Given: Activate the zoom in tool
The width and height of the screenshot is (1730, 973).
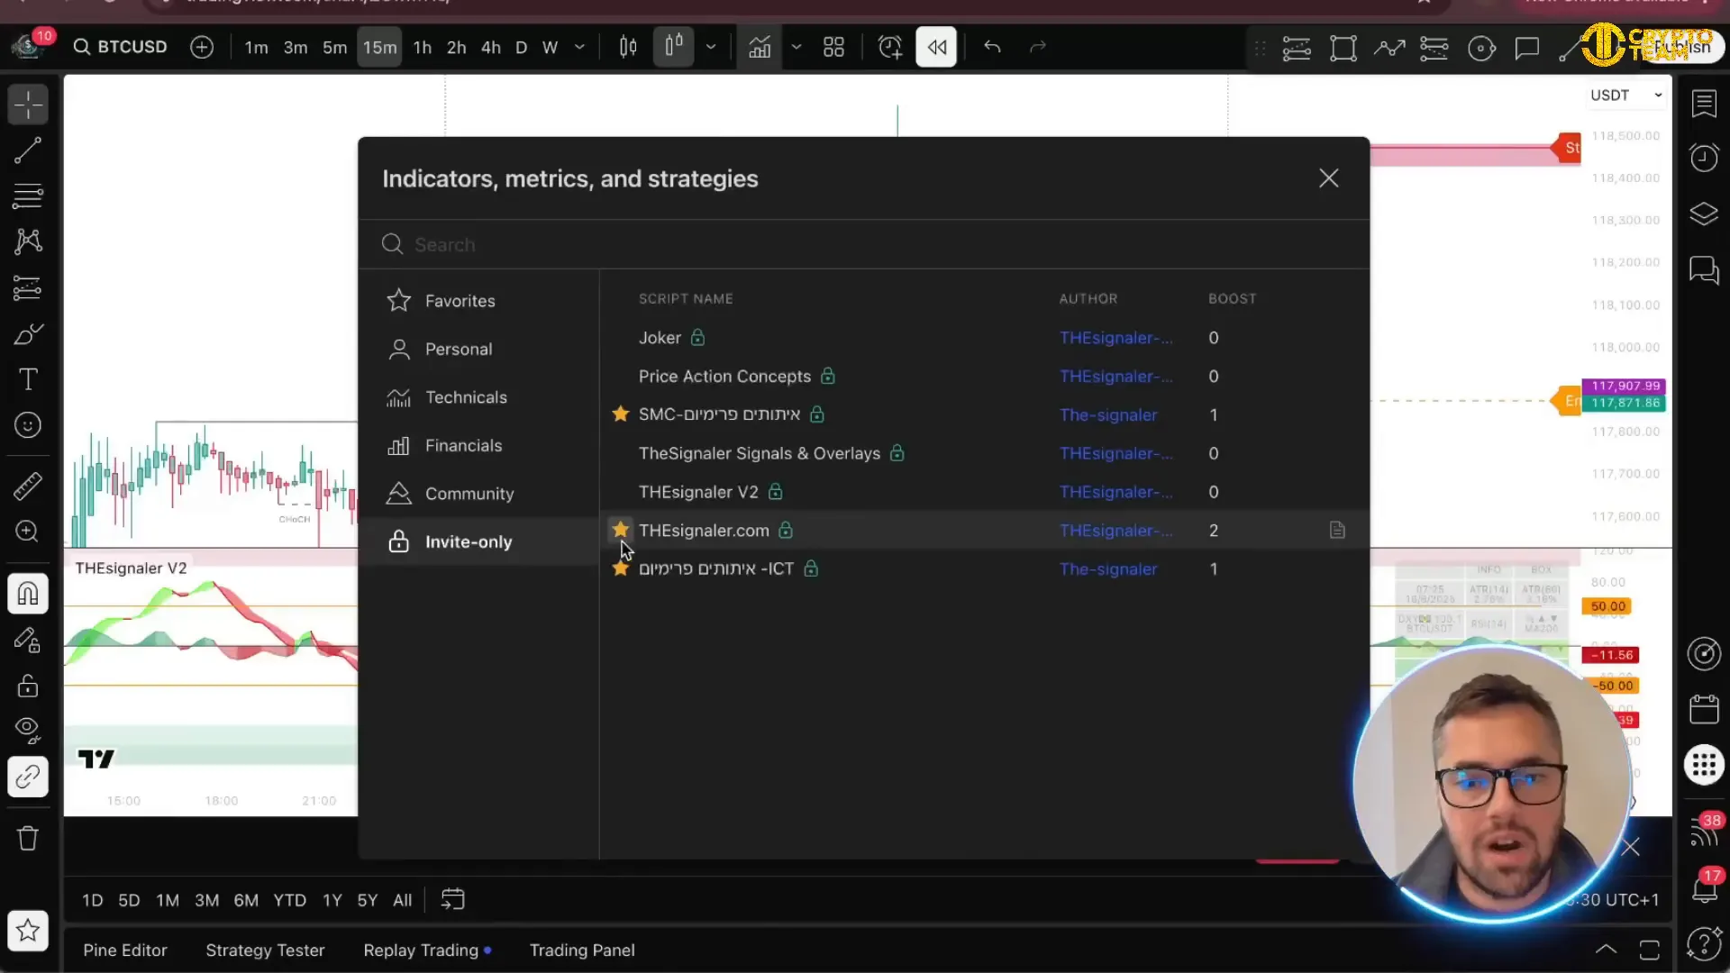Looking at the screenshot, I should [28, 532].
